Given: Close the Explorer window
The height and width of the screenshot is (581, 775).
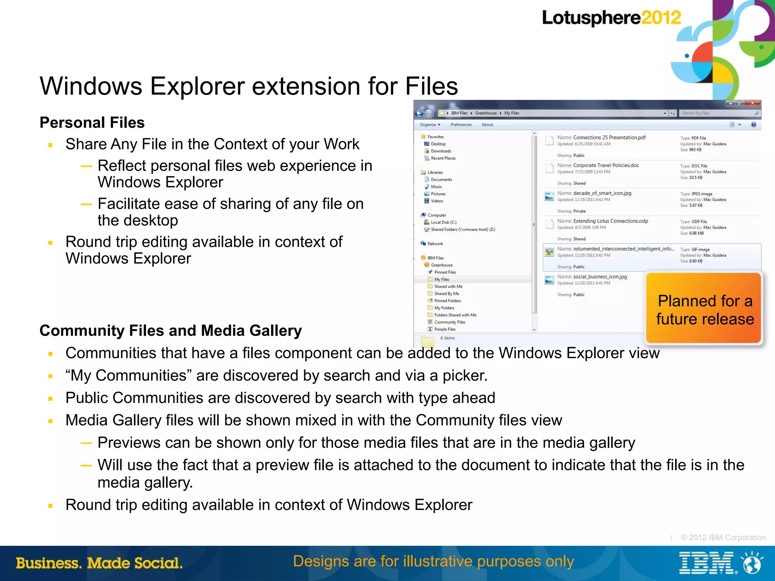Looking at the screenshot, I should 752,103.
